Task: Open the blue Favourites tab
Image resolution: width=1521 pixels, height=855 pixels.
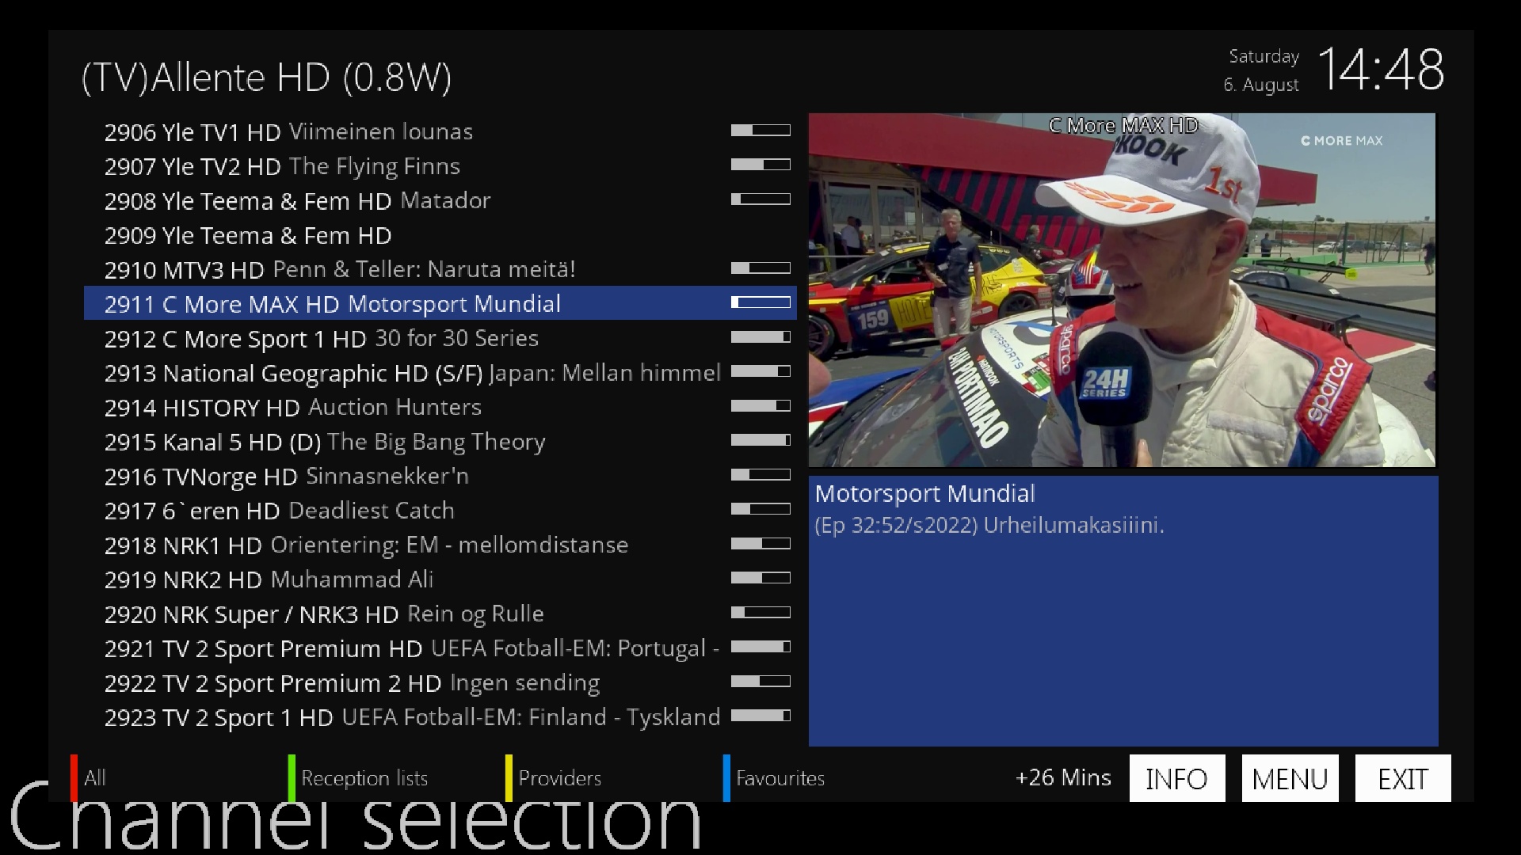Action: [774, 778]
